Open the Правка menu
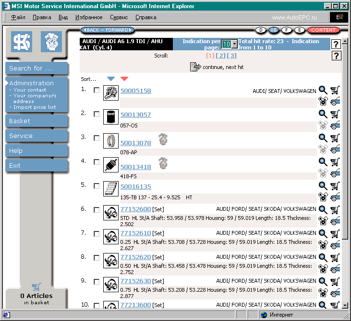The height and width of the screenshot is (321, 351). click(x=42, y=17)
